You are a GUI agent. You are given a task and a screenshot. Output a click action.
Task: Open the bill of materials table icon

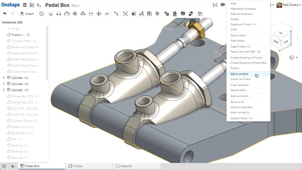[150, 14]
